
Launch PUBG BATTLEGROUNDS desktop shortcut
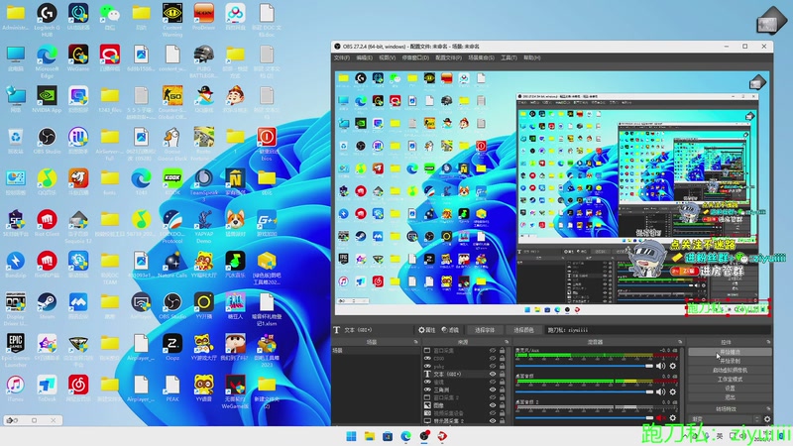(x=204, y=60)
